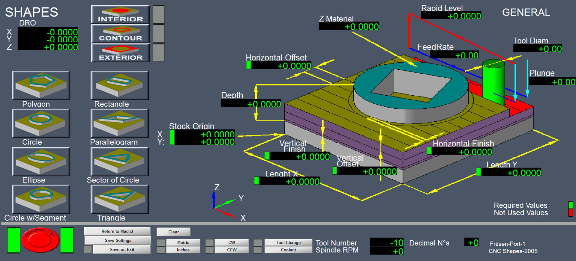
Task: Switch to EXTERIOR machining mode
Action: click(x=120, y=53)
